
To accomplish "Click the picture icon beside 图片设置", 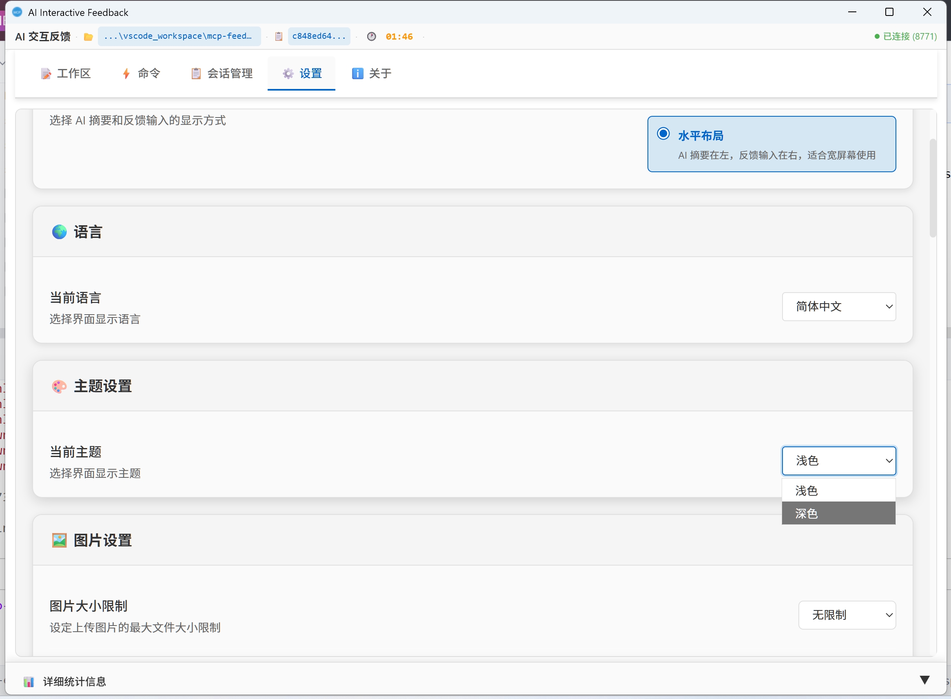I will (59, 540).
